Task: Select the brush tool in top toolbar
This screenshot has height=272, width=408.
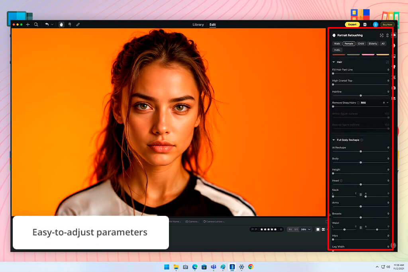Action: tap(70, 24)
